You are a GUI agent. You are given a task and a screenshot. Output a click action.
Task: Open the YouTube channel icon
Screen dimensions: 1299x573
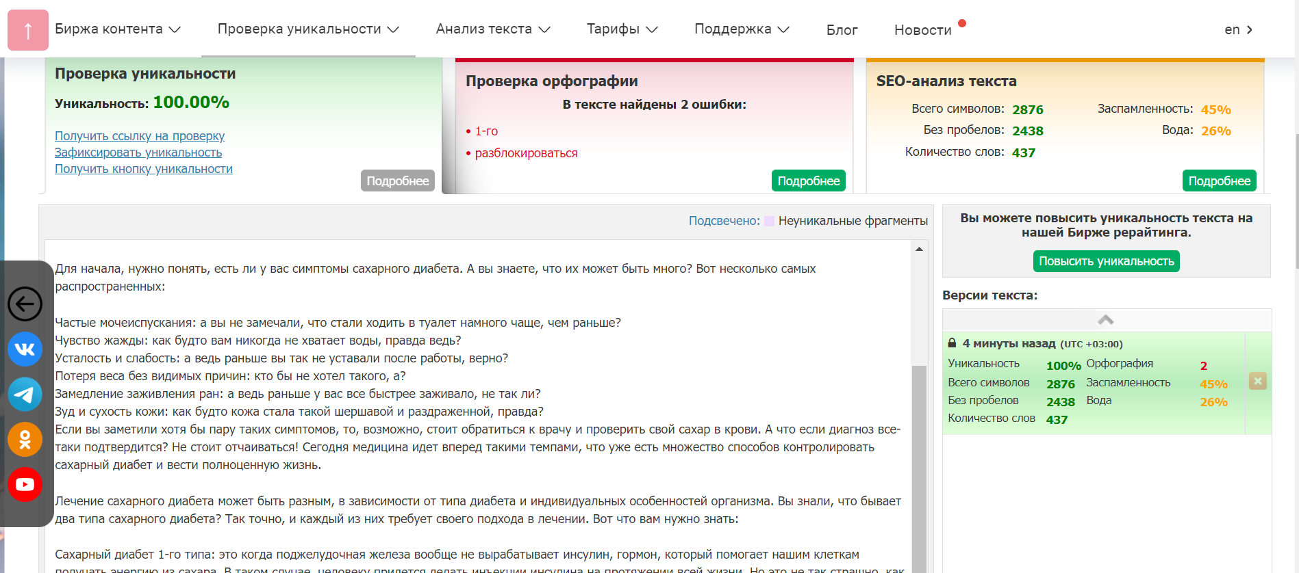click(25, 484)
